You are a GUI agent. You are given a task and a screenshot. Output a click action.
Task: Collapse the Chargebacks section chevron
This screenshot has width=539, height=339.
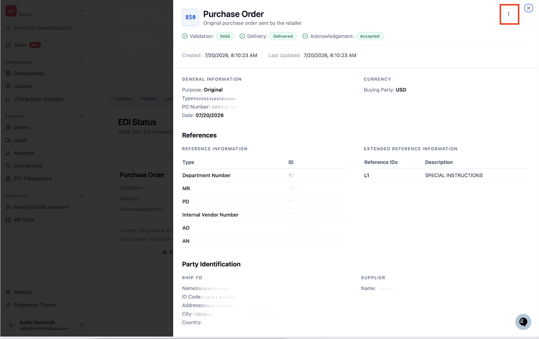tap(82, 62)
